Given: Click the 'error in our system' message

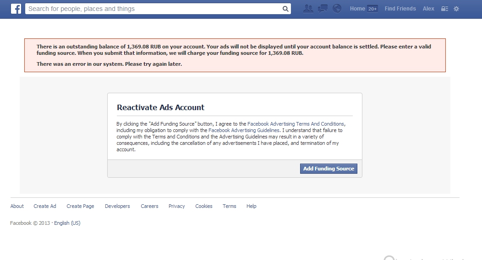Looking at the screenshot, I should point(109,64).
